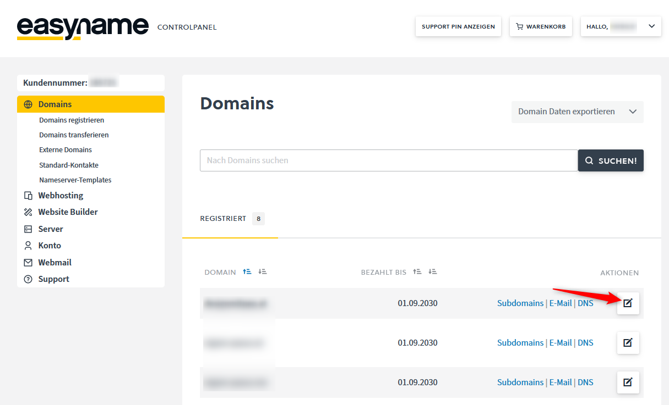The image size is (669, 405).
Task: Click the 01.09.2030 date in third row
Action: click(417, 382)
